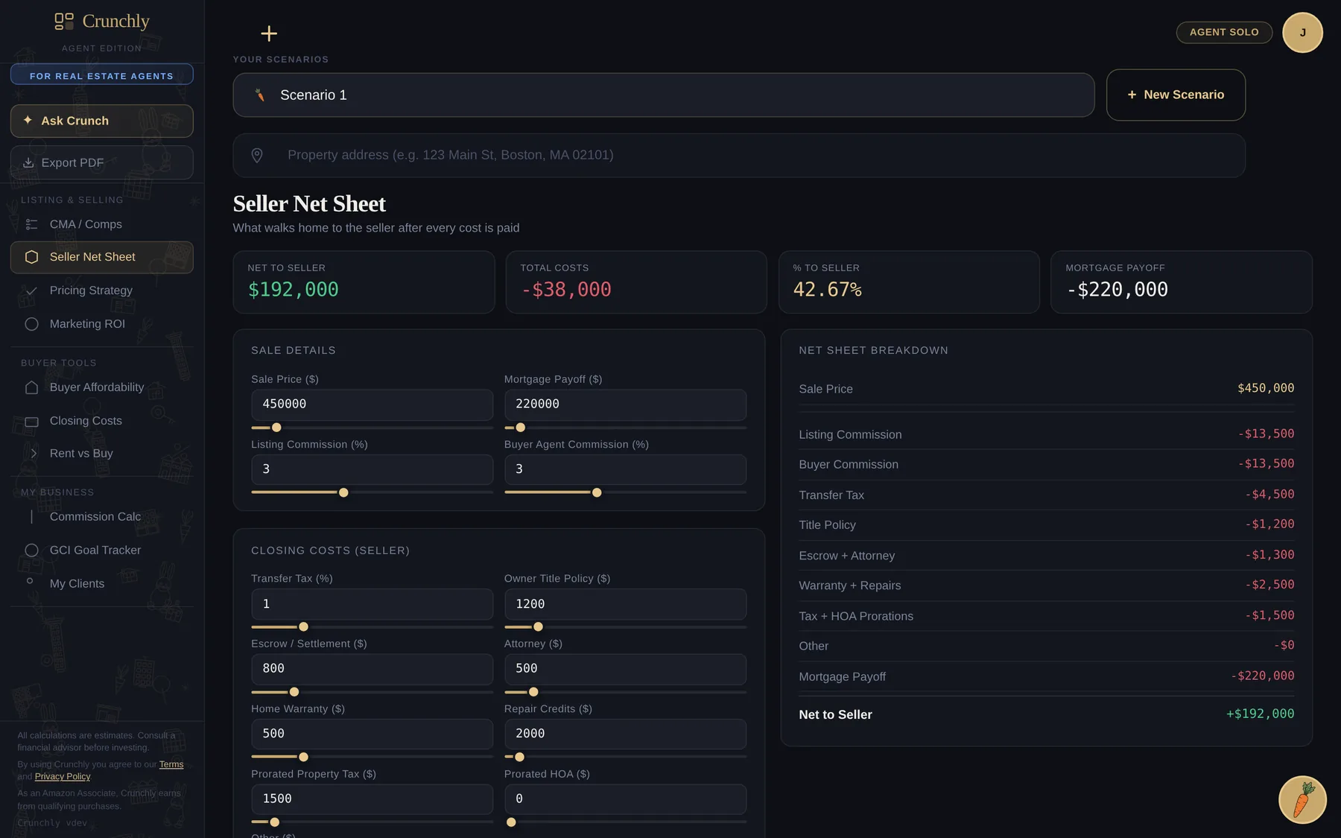The width and height of the screenshot is (1341, 838).
Task: Click the Net to Seller summary card
Action: tap(364, 282)
